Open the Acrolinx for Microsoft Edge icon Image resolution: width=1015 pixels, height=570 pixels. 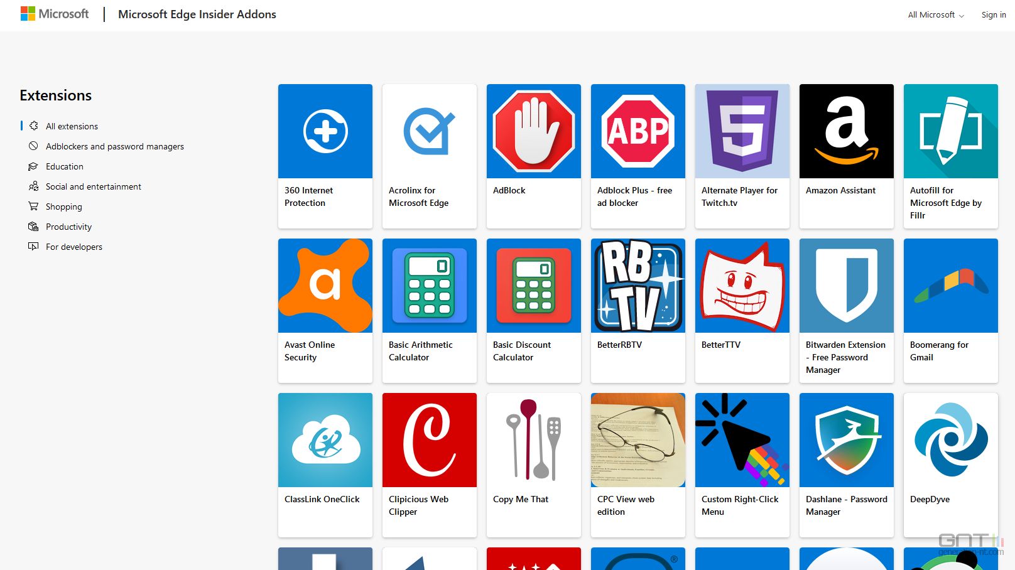coord(430,131)
